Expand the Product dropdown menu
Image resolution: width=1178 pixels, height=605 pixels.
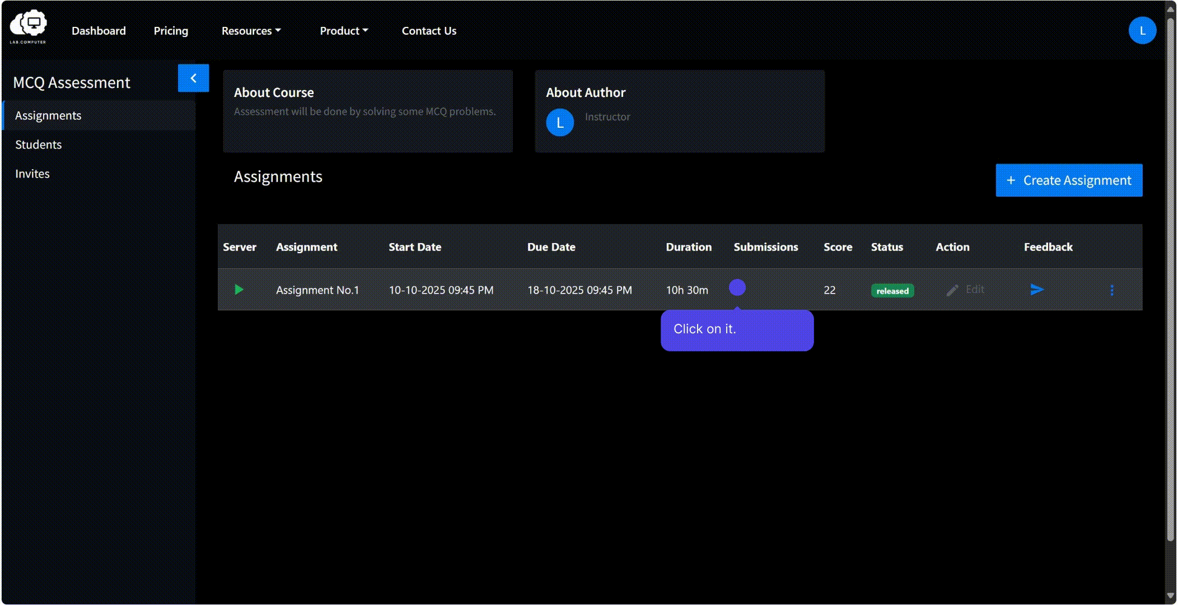(x=344, y=31)
